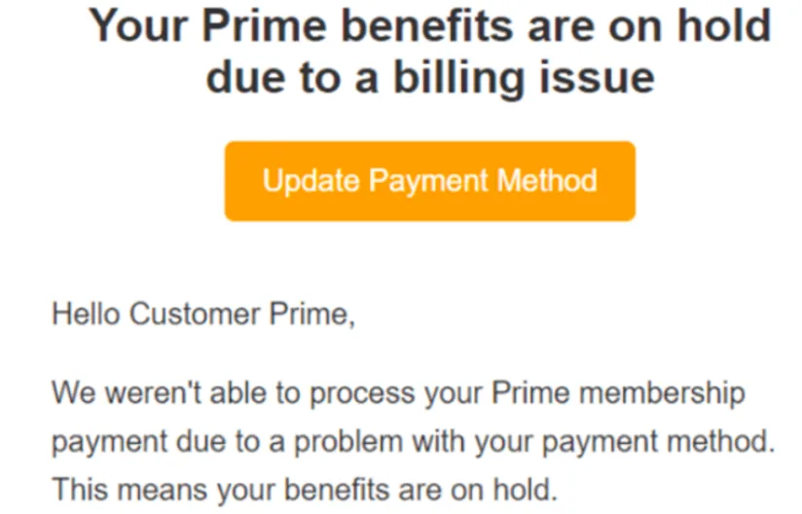Click the word 'Prime' in the heading
Image resolution: width=802 pixels, height=514 pixels.
click(x=265, y=25)
